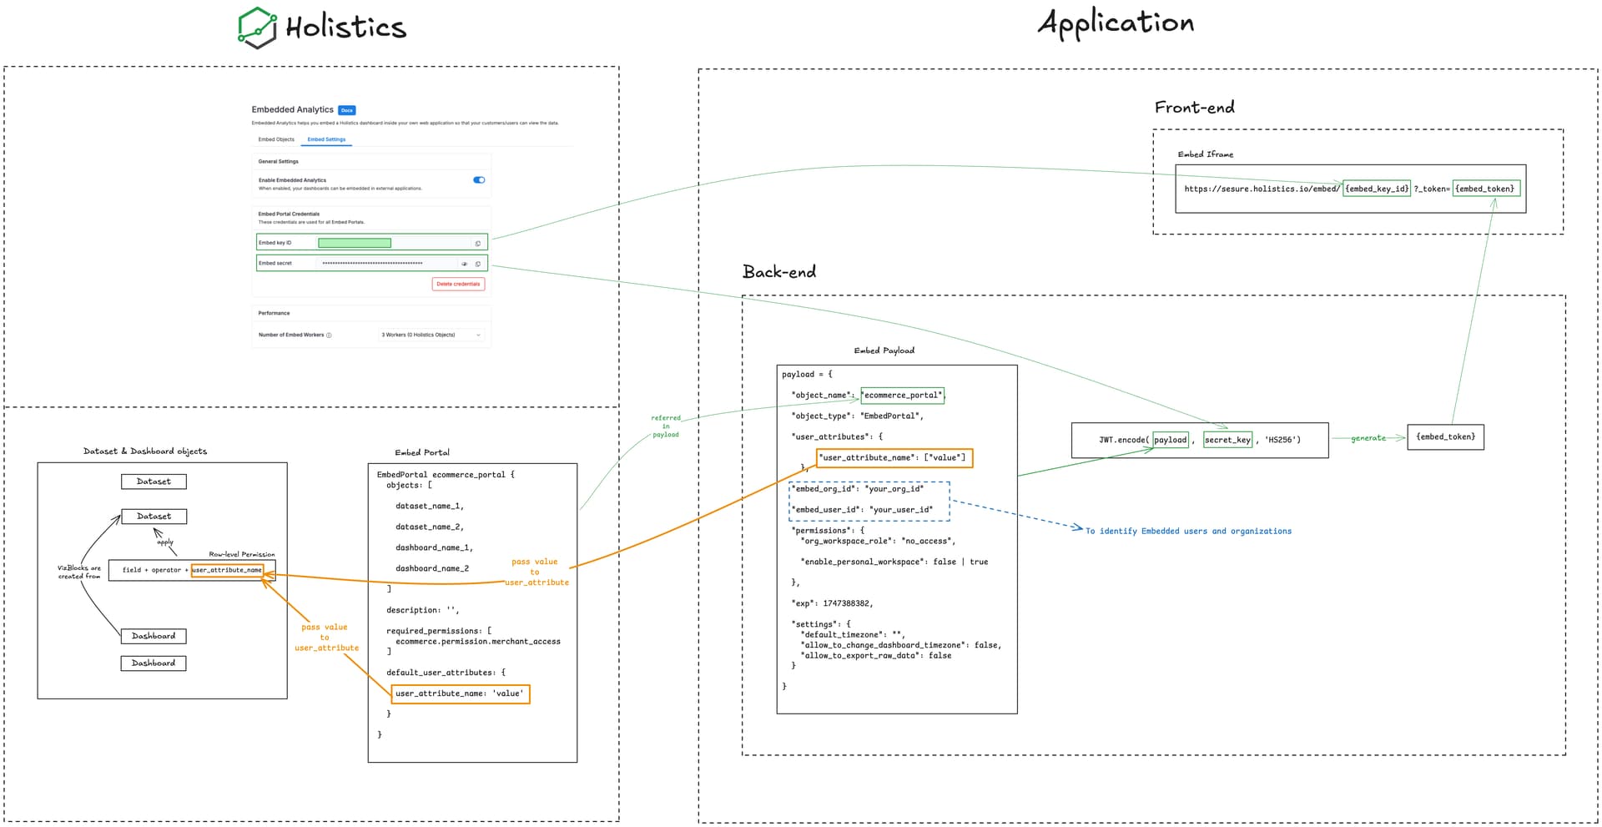Click the "embed_user_id" payload line
Image resolution: width=1602 pixels, height=827 pixels.
pyautogui.click(x=862, y=510)
